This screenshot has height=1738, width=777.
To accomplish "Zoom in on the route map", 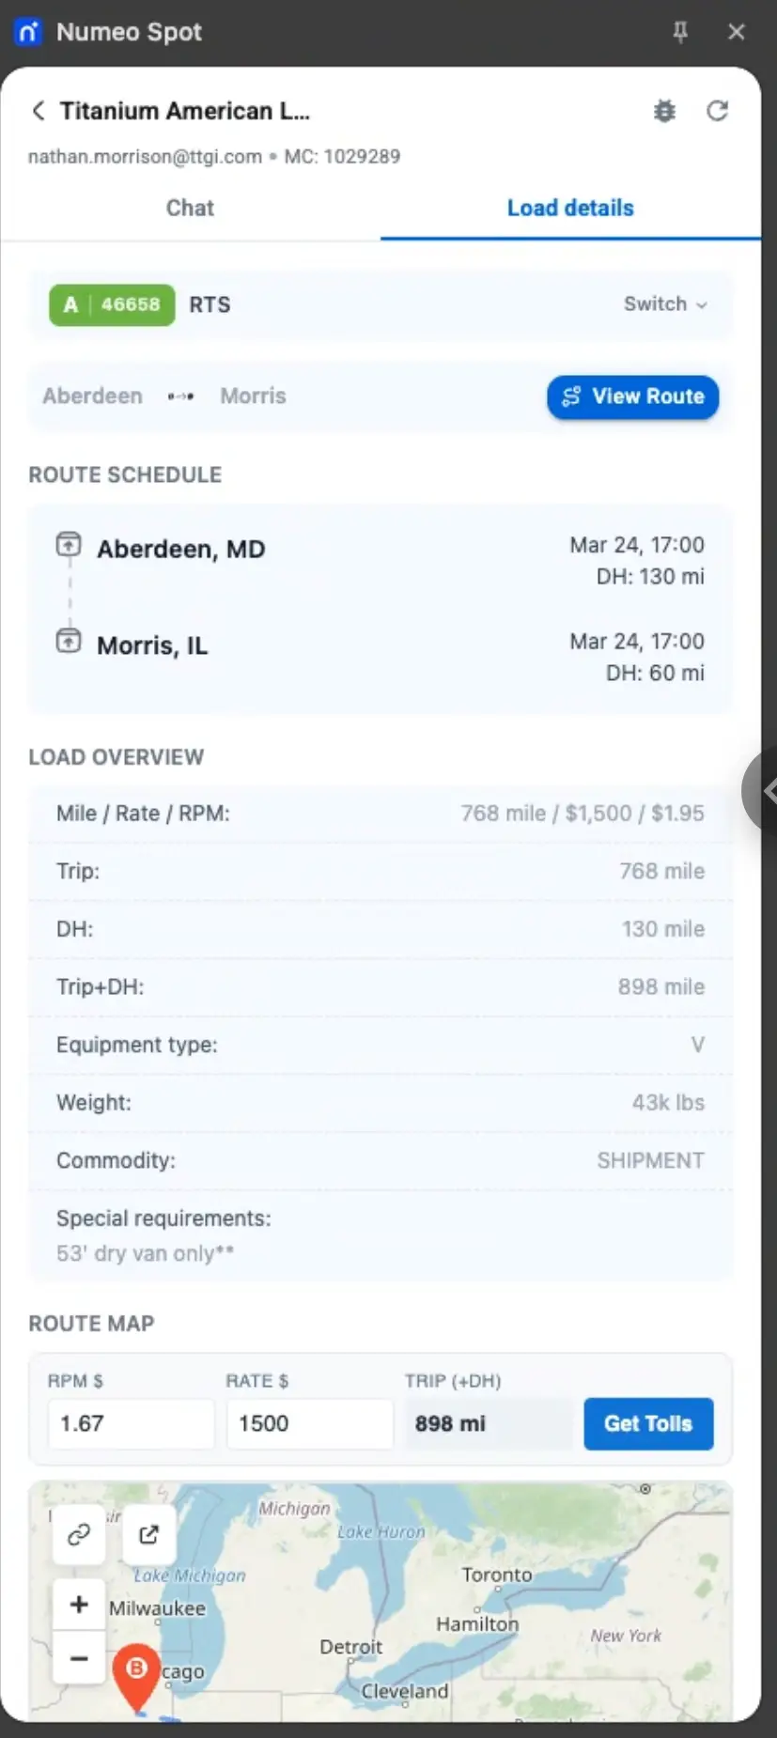I will 79,1604.
